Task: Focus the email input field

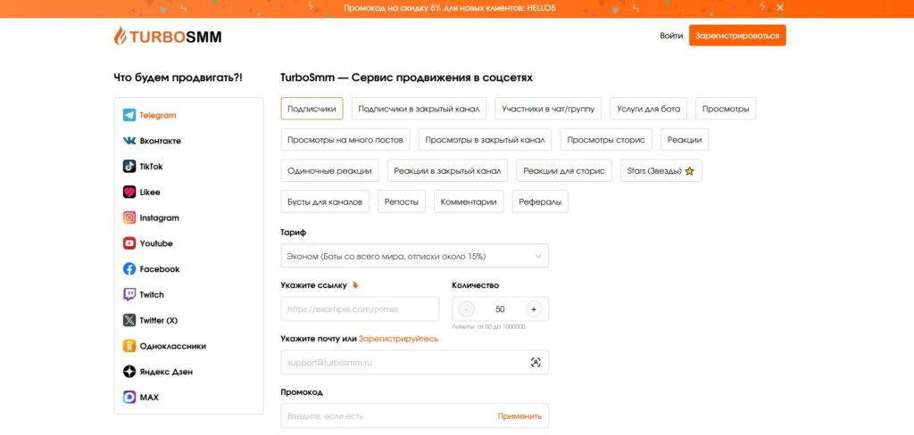Action: click(414, 362)
